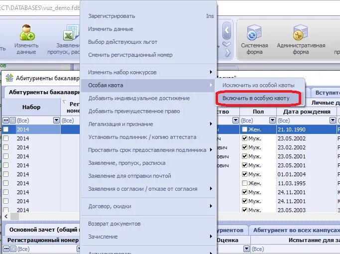340x254 pixels.
Task: Toggle the Муж. checkbox for birth date 01.01.2004
Action: pos(244,174)
